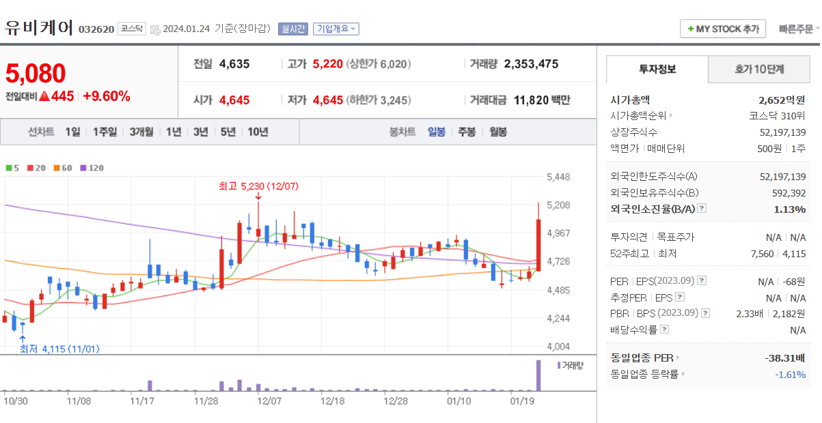Click the 최고 5,230 (12/07) marker
This screenshot has width=822, height=423.
(x=258, y=186)
